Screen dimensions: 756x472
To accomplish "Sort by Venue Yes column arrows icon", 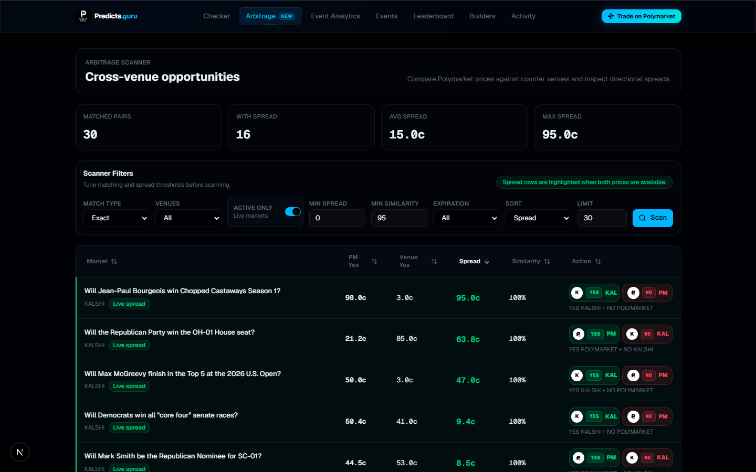I will click(434, 261).
